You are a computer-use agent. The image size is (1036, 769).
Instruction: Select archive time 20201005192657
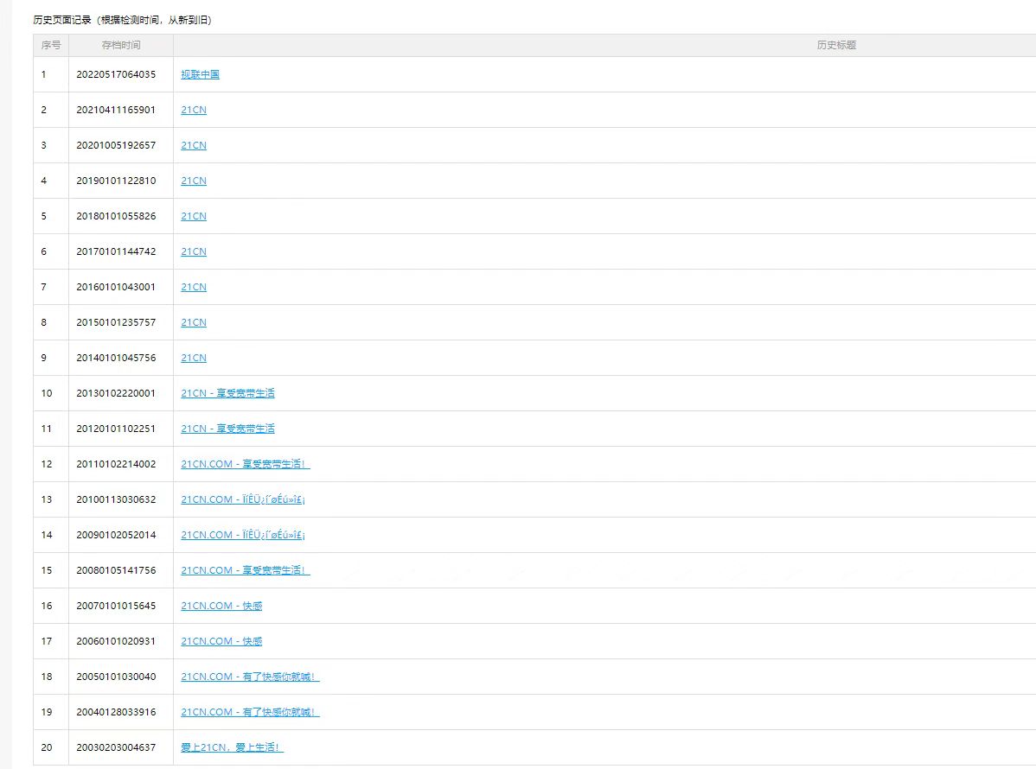point(116,145)
